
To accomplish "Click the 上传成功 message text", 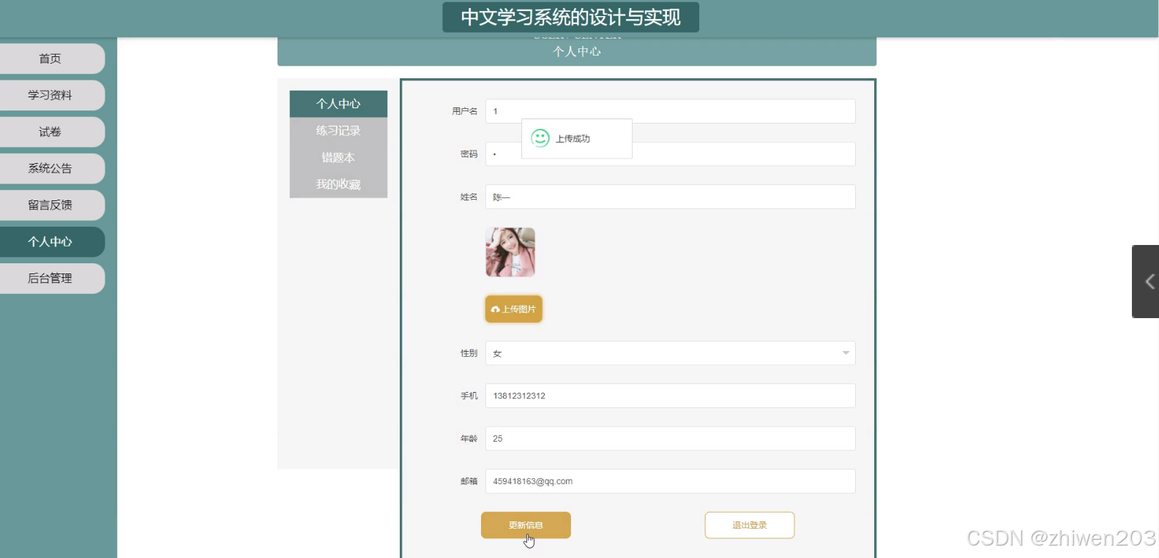I will click(573, 139).
